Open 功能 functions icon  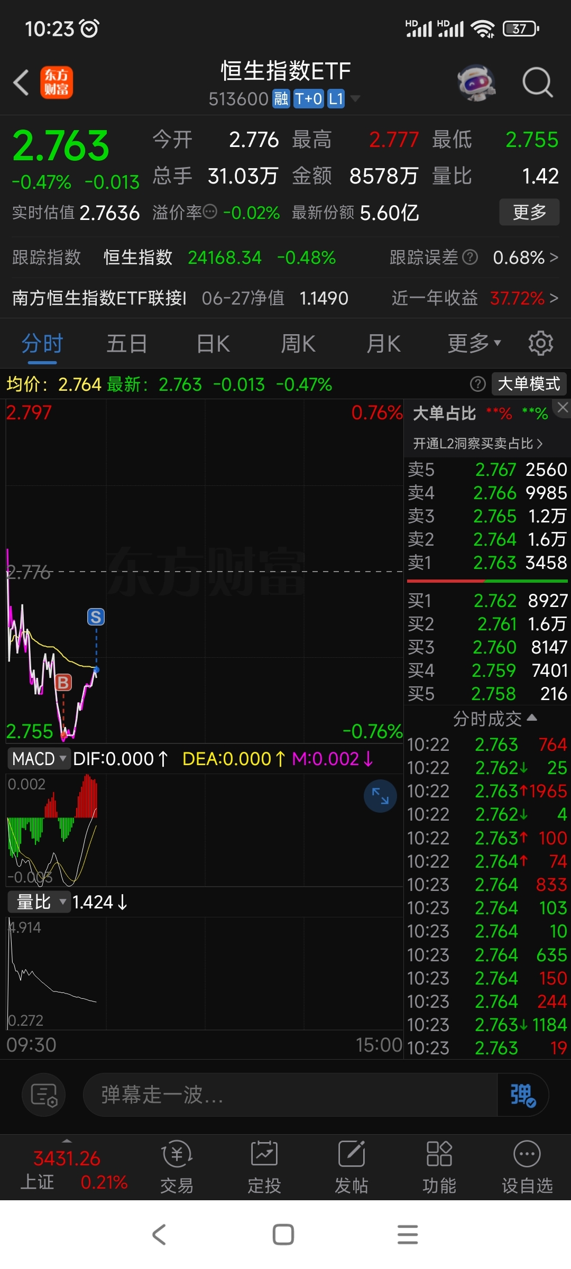pos(439,1167)
